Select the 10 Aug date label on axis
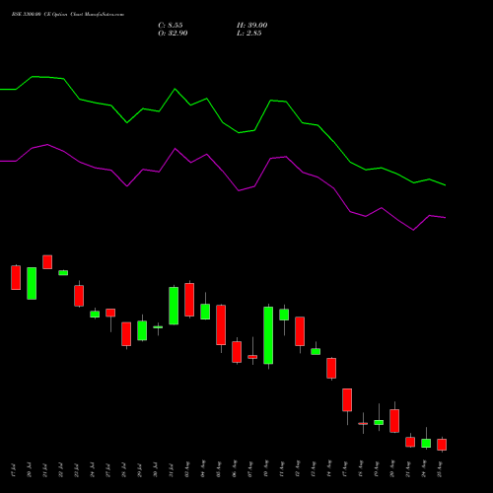 (265, 469)
